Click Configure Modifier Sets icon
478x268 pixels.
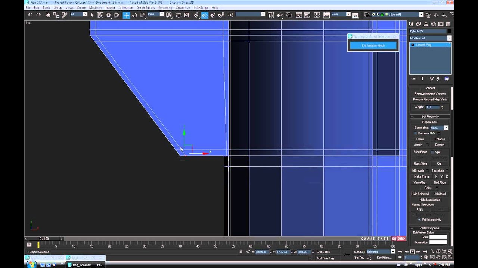point(447,79)
